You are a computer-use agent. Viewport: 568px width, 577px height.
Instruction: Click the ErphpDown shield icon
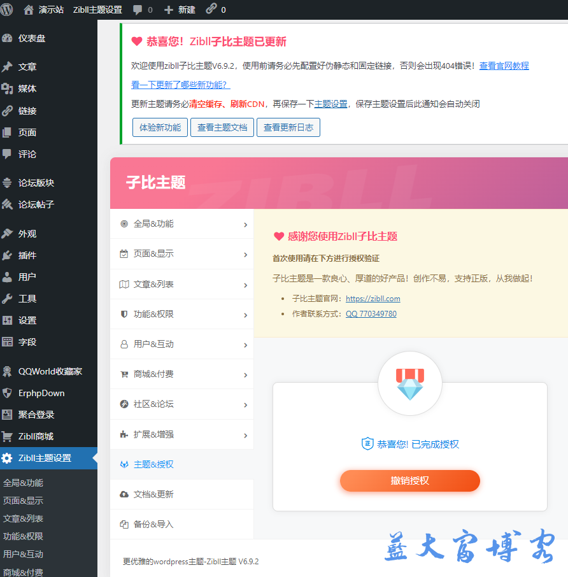tap(7, 393)
